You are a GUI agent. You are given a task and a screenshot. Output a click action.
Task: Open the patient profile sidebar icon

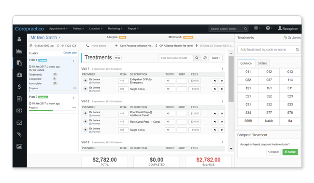point(19,39)
